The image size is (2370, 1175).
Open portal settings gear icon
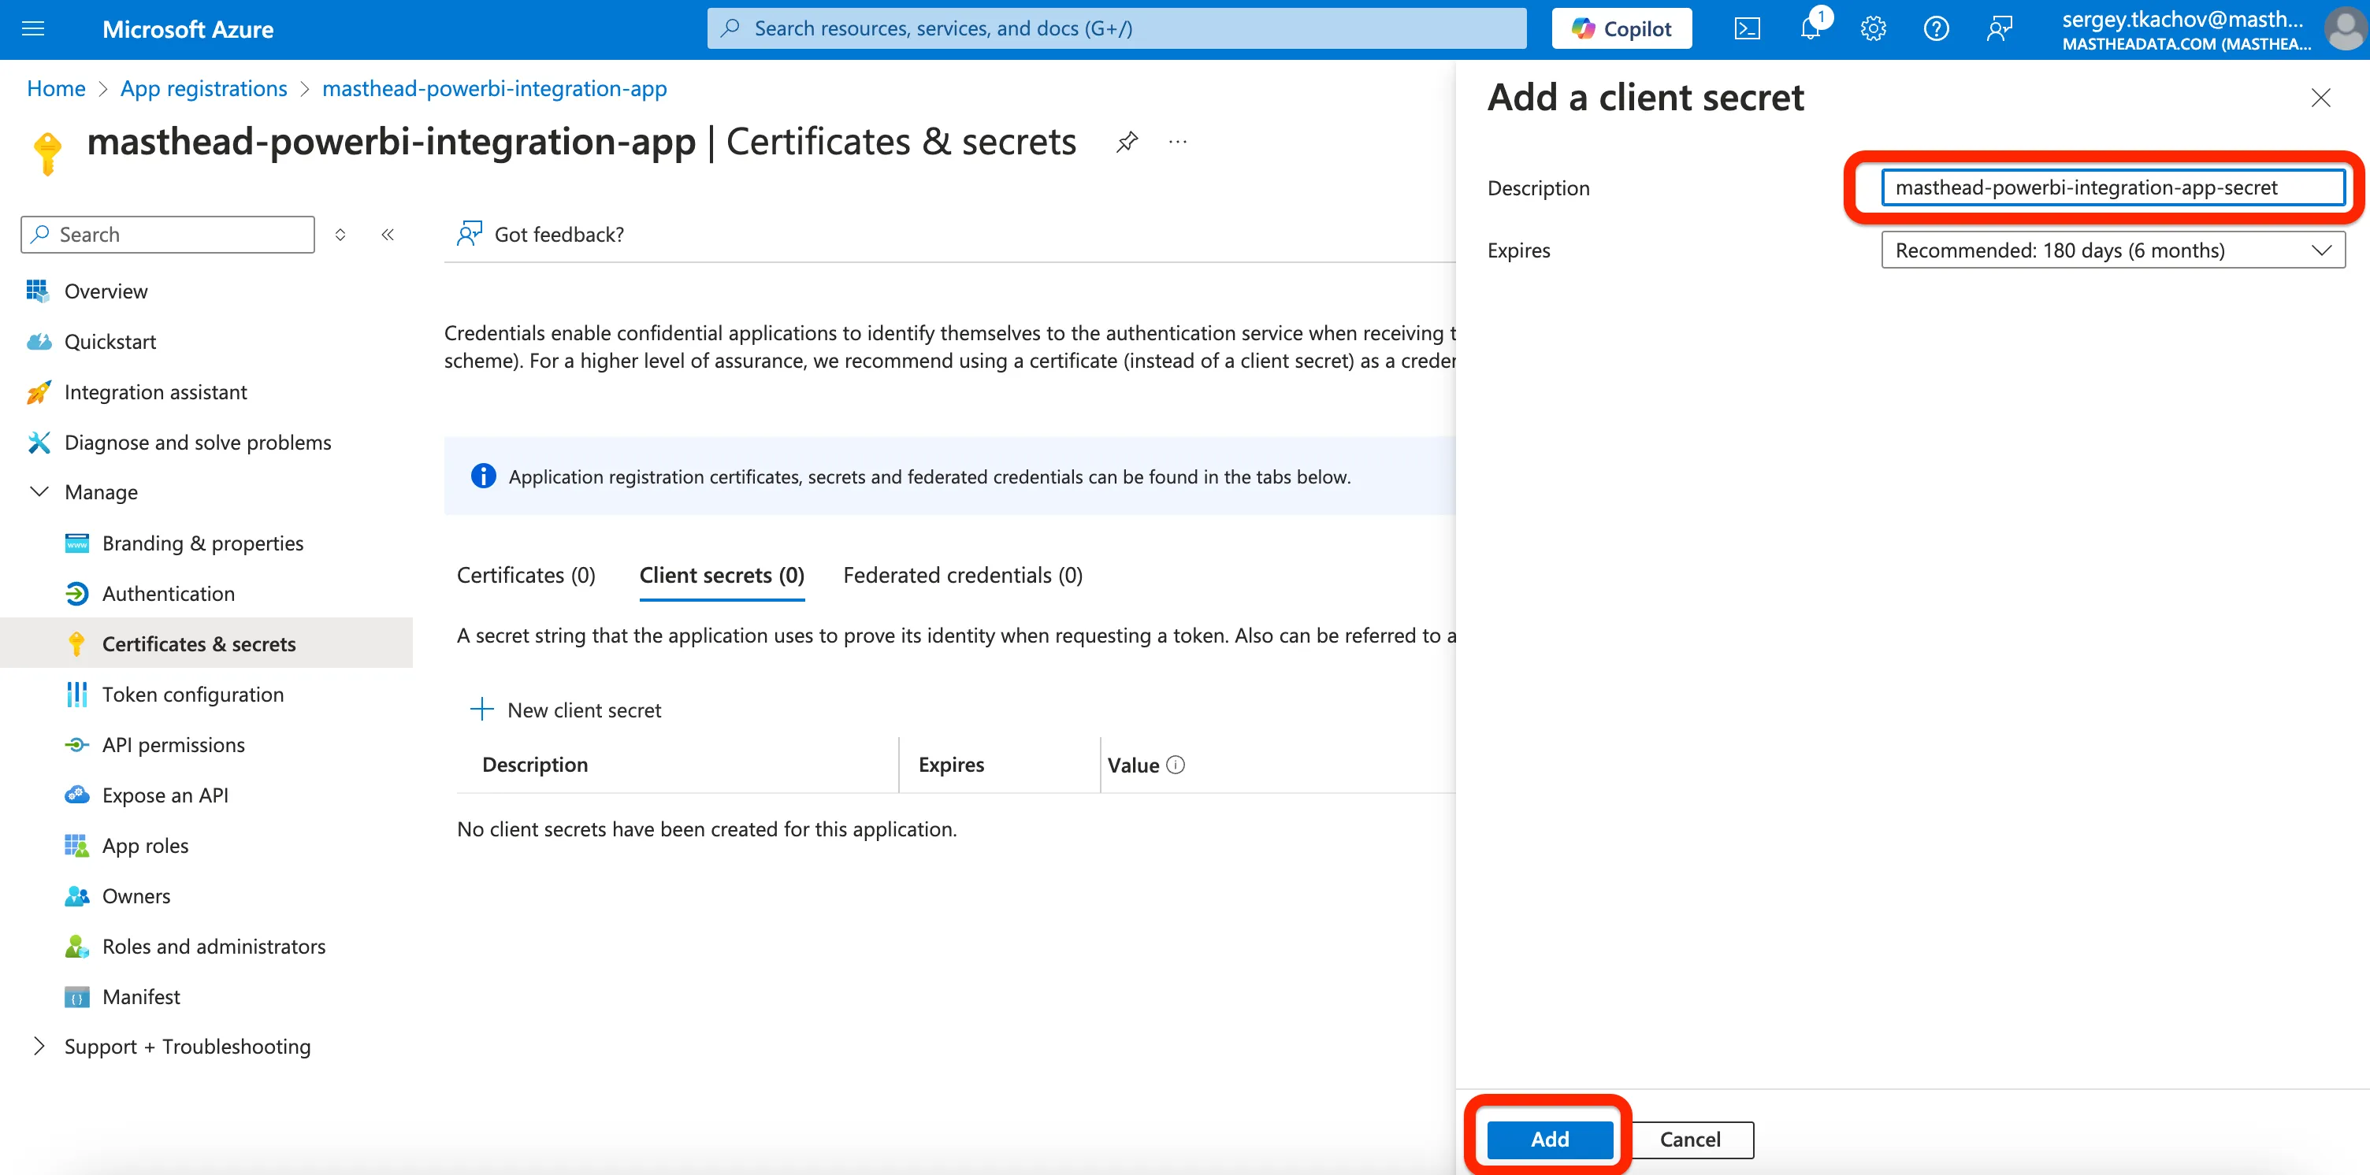(x=1872, y=29)
